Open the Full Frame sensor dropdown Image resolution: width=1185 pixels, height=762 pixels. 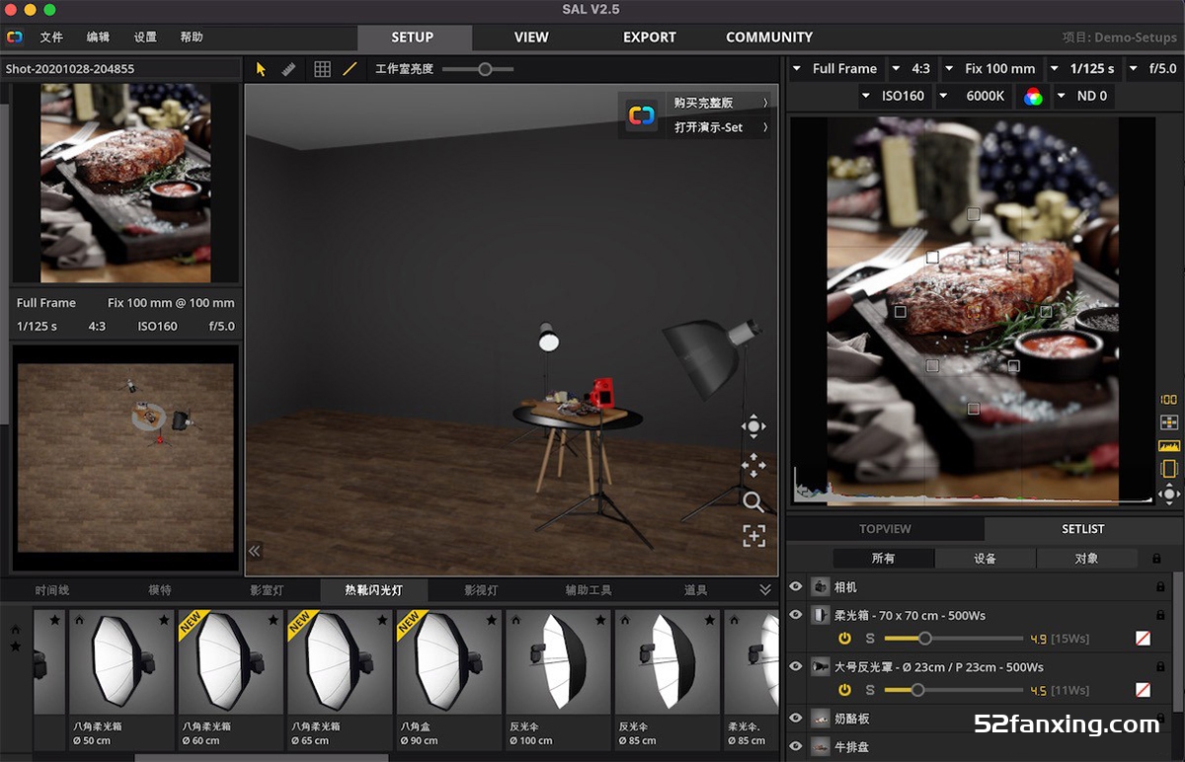click(x=835, y=69)
